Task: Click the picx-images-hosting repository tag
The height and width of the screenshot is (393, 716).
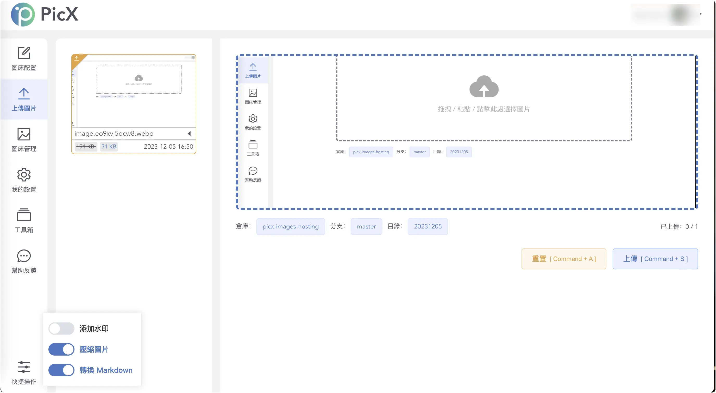Action: point(291,226)
